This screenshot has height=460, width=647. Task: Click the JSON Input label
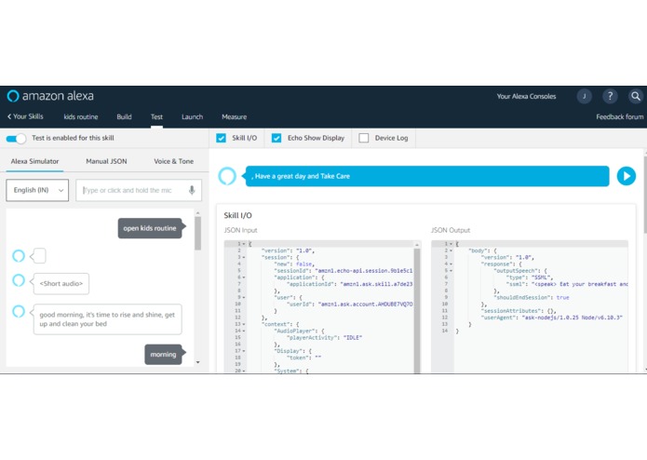tap(240, 230)
